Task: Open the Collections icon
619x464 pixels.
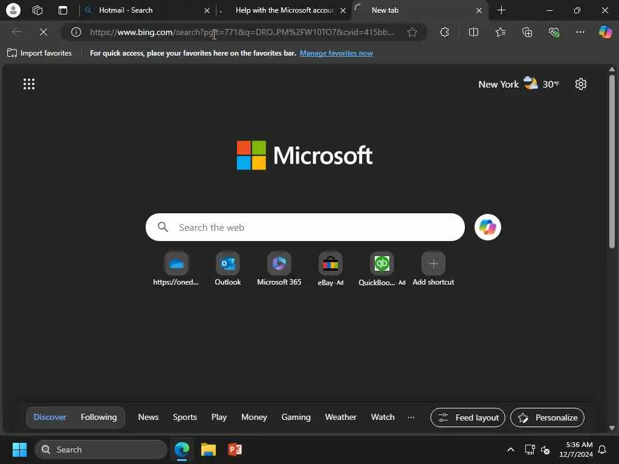Action: [x=527, y=32]
